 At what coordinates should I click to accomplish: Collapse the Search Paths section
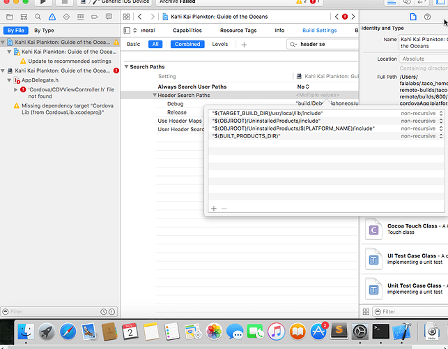coord(126,66)
